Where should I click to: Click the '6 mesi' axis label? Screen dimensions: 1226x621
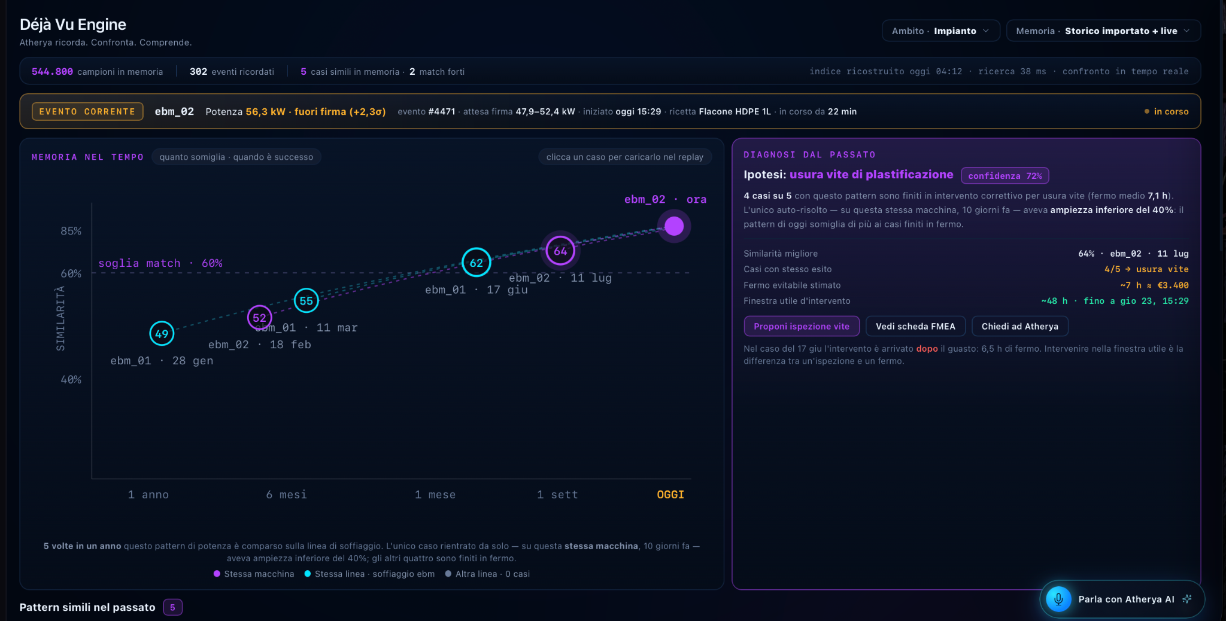click(286, 495)
